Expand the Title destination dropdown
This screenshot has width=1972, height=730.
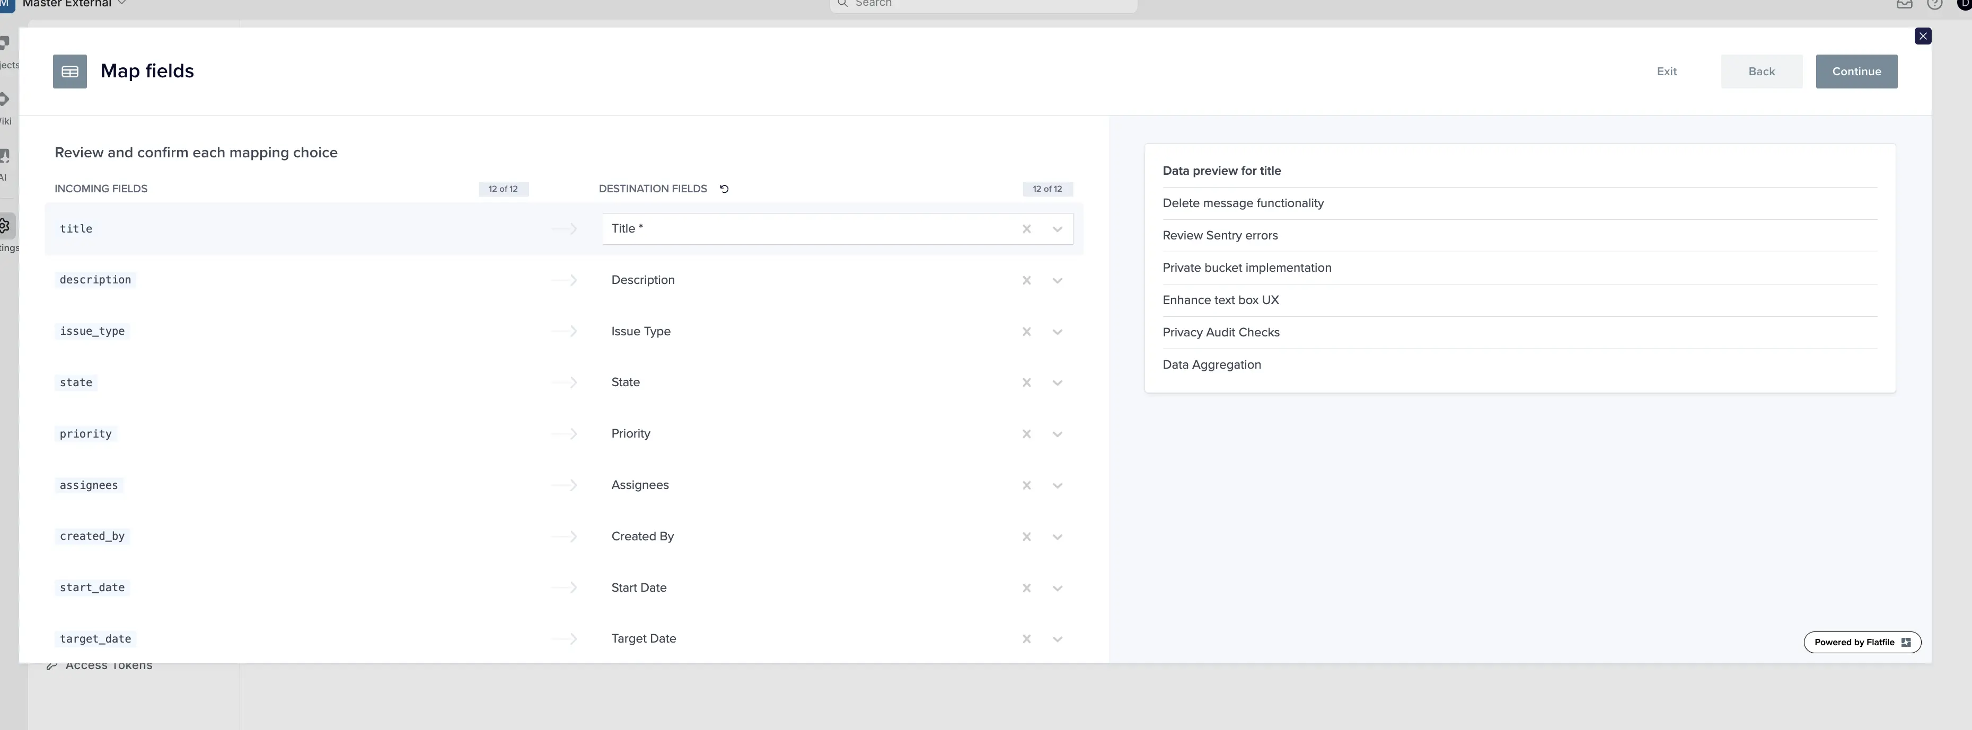click(x=1057, y=229)
